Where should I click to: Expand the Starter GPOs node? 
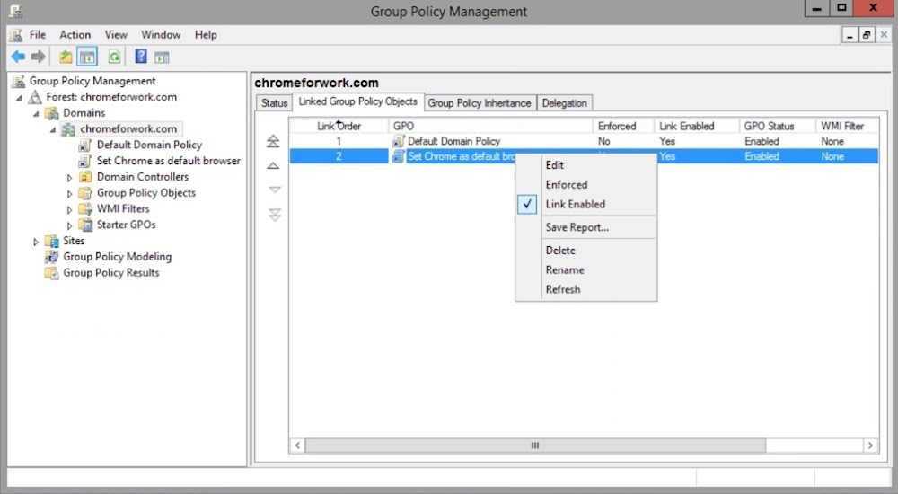click(x=70, y=226)
